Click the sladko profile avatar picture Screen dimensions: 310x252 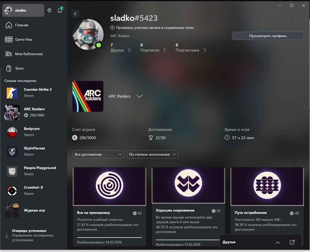click(88, 35)
